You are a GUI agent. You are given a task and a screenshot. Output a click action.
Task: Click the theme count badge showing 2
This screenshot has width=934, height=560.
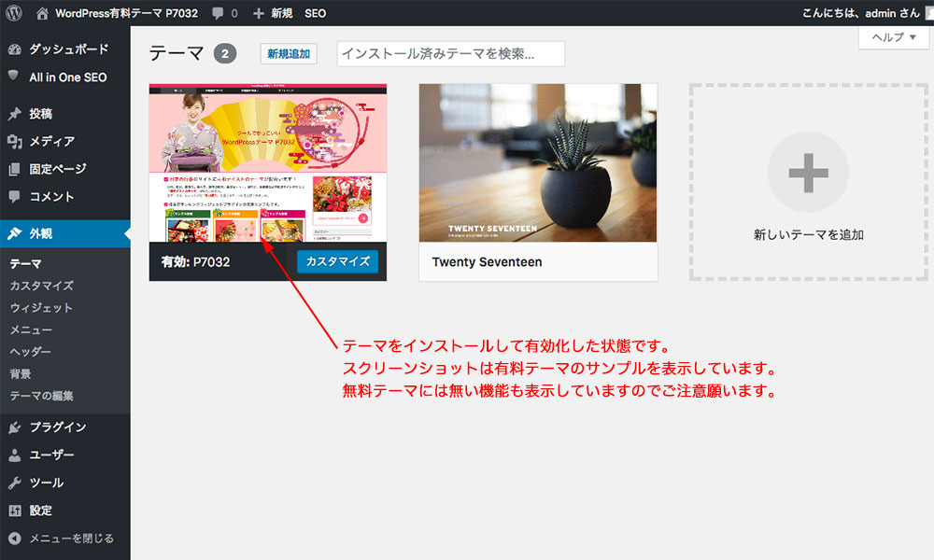225,53
